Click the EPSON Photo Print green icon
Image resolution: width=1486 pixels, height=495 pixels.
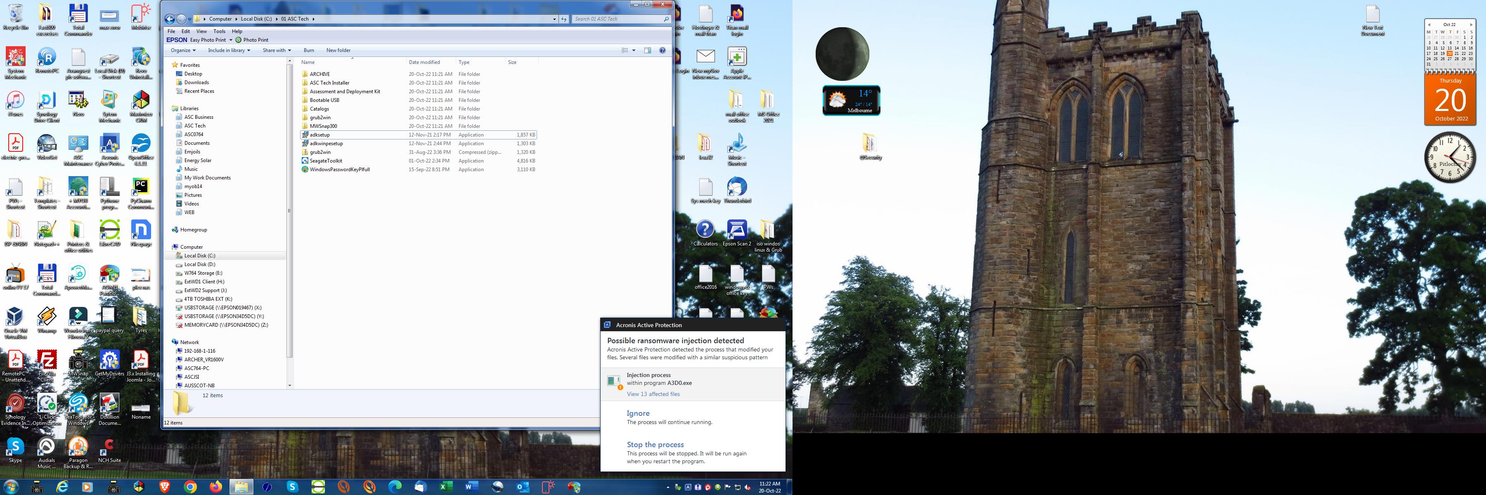tap(238, 40)
